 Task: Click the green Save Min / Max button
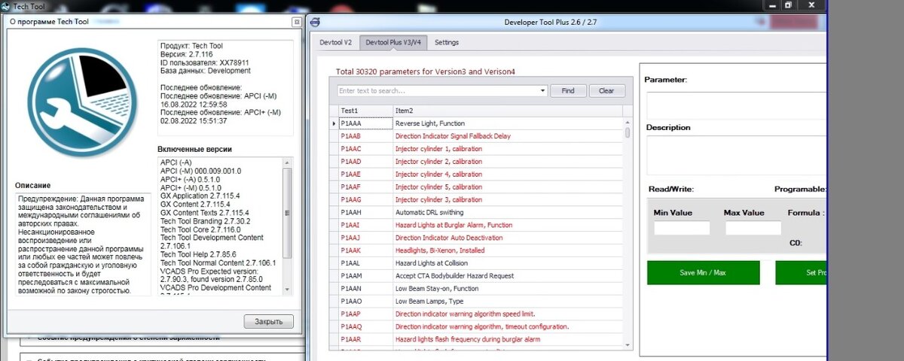(703, 272)
